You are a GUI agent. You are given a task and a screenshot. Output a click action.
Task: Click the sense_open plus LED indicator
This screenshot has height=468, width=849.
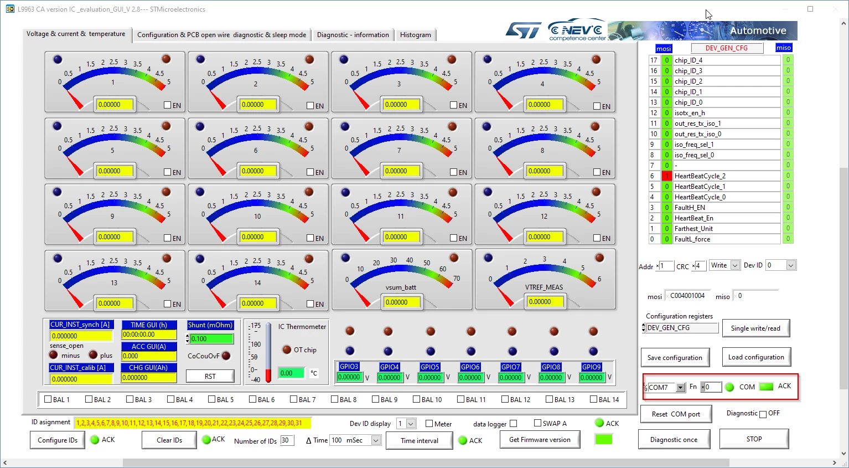pyautogui.click(x=93, y=355)
